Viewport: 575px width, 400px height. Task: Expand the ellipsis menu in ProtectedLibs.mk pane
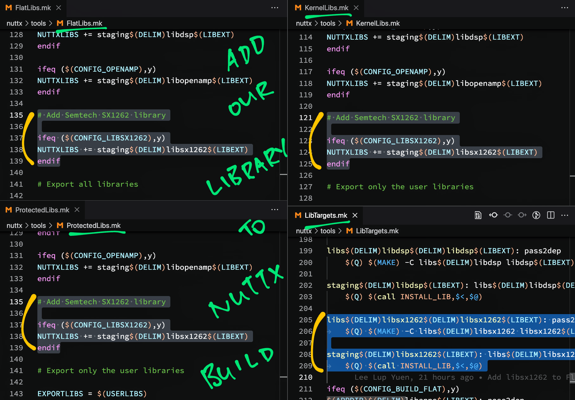(275, 210)
